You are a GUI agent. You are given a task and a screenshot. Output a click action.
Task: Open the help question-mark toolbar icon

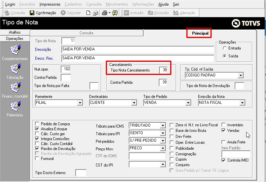pos(115,13)
